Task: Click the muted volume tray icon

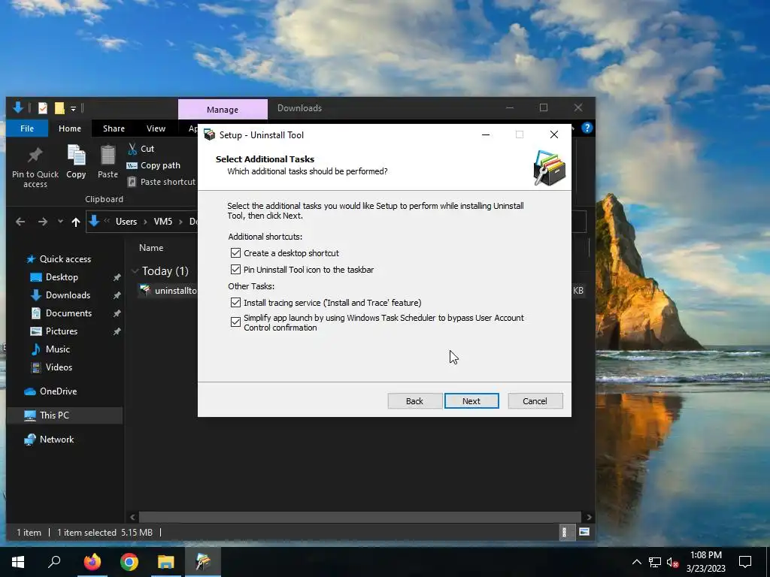Action: tap(672, 562)
